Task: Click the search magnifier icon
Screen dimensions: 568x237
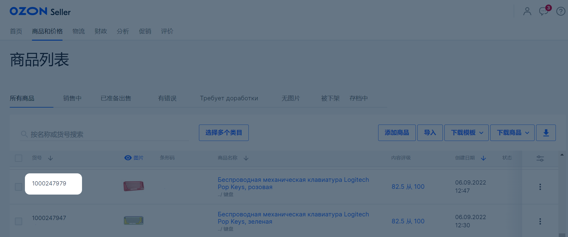Action: coord(24,134)
